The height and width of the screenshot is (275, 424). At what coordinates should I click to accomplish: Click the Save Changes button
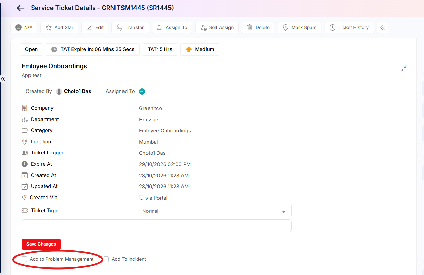pos(41,244)
